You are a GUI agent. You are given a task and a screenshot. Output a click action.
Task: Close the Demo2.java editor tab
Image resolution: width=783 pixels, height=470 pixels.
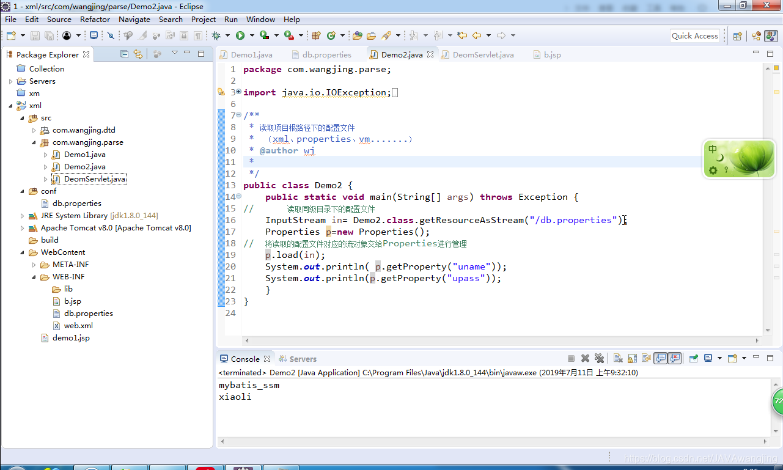[430, 54]
